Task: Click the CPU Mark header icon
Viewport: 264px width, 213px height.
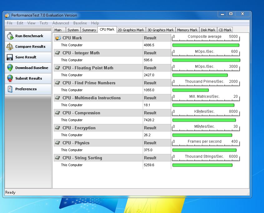Action: [x=58, y=38]
